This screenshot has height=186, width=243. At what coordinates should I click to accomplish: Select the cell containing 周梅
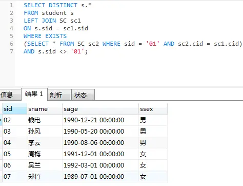45,154
